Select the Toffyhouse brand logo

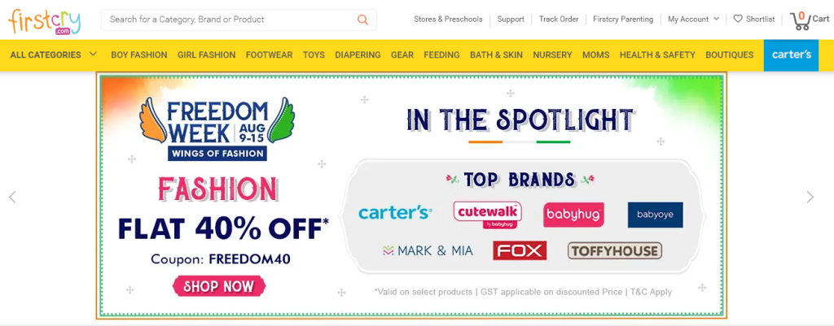(x=615, y=250)
